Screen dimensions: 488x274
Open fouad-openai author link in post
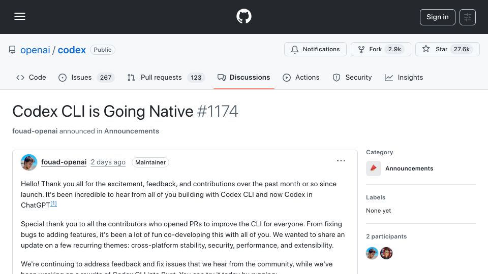[x=64, y=162]
